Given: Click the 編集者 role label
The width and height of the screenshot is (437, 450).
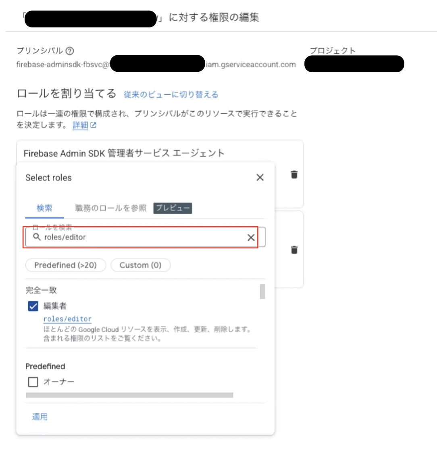Looking at the screenshot, I should (55, 306).
